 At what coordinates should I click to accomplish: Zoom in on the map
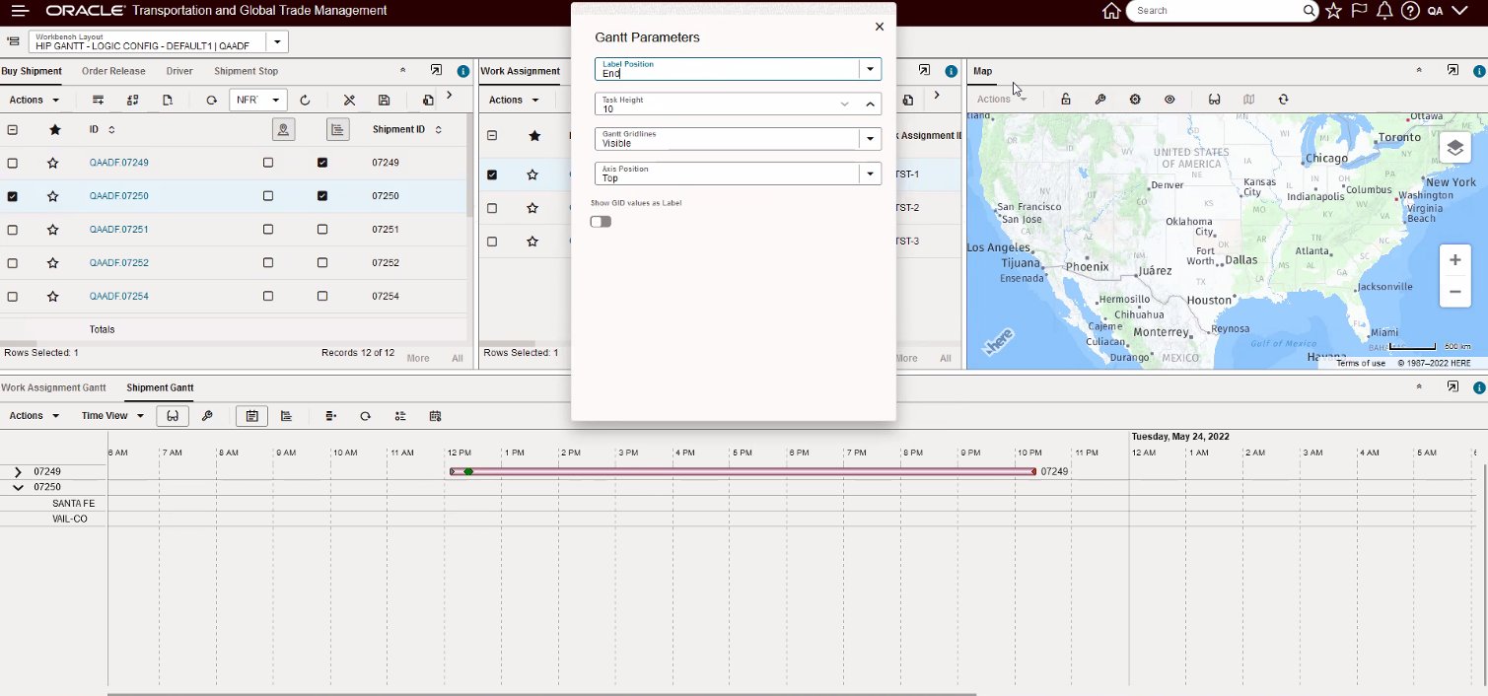1454,260
